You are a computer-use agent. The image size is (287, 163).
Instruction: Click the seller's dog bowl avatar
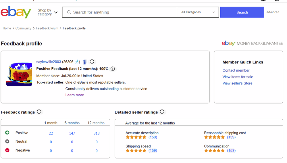pyautogui.click(x=19, y=74)
